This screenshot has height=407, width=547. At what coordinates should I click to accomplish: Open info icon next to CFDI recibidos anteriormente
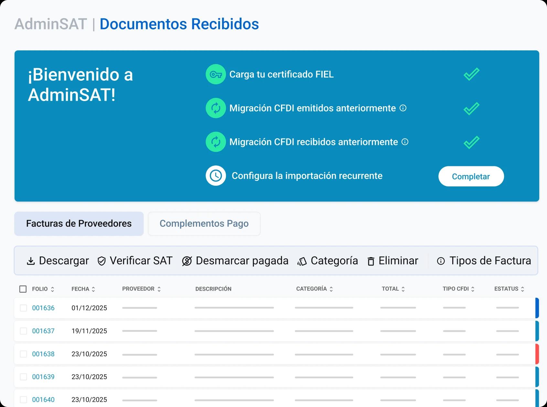coord(405,142)
